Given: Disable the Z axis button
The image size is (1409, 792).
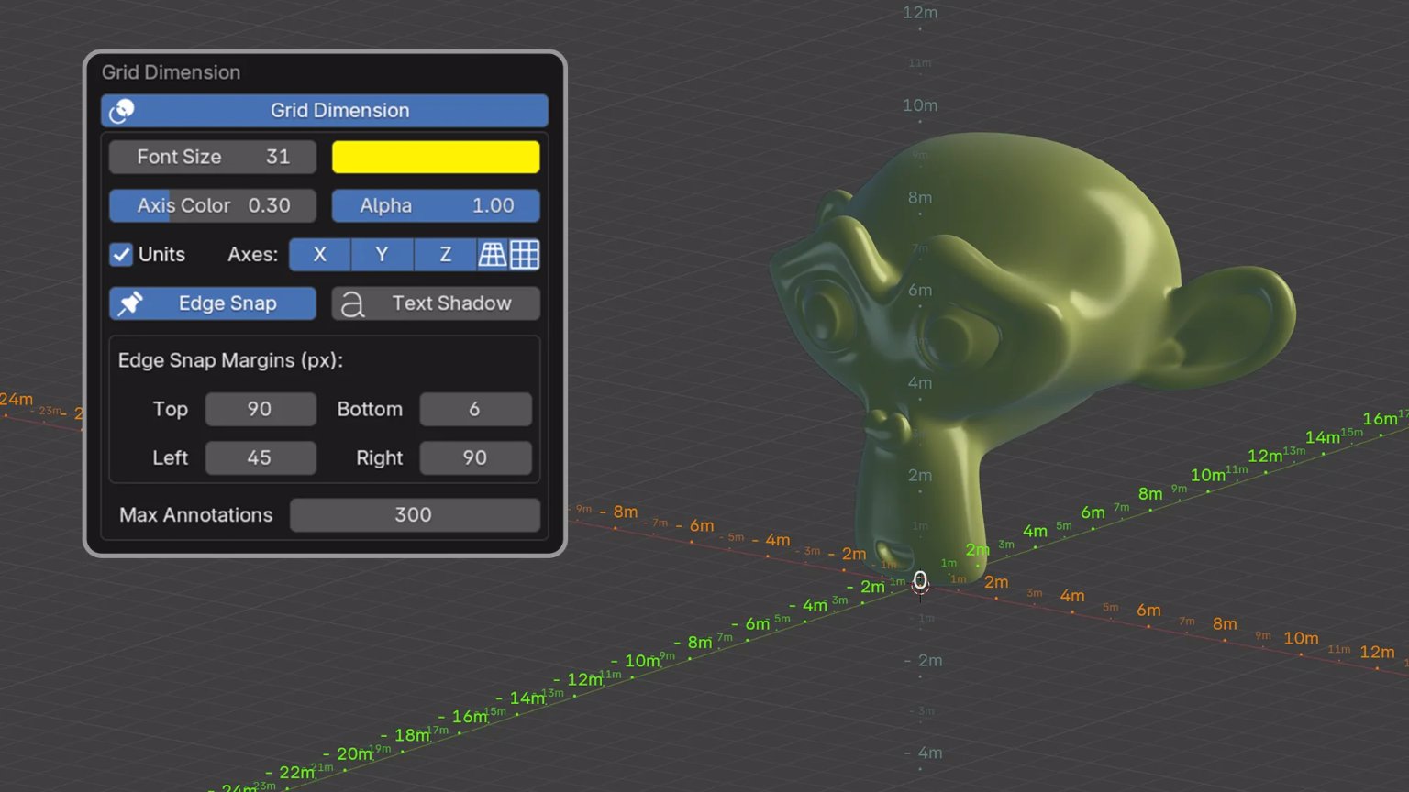Looking at the screenshot, I should click(445, 255).
